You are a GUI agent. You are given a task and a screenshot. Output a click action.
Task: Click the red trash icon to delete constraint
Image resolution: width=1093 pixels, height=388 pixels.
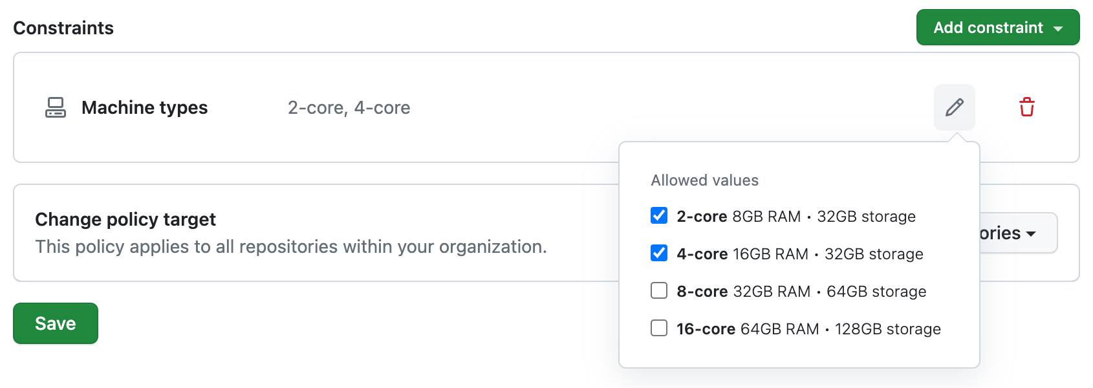coord(1028,107)
